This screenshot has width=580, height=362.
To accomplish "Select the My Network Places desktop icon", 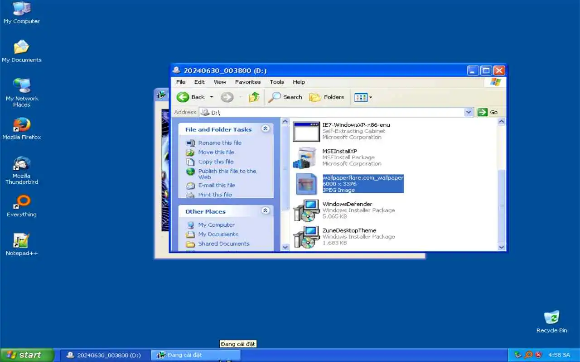I will (21, 93).
